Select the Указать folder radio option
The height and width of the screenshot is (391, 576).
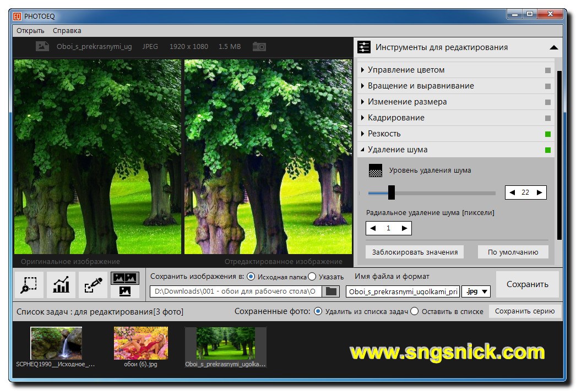pyautogui.click(x=312, y=277)
